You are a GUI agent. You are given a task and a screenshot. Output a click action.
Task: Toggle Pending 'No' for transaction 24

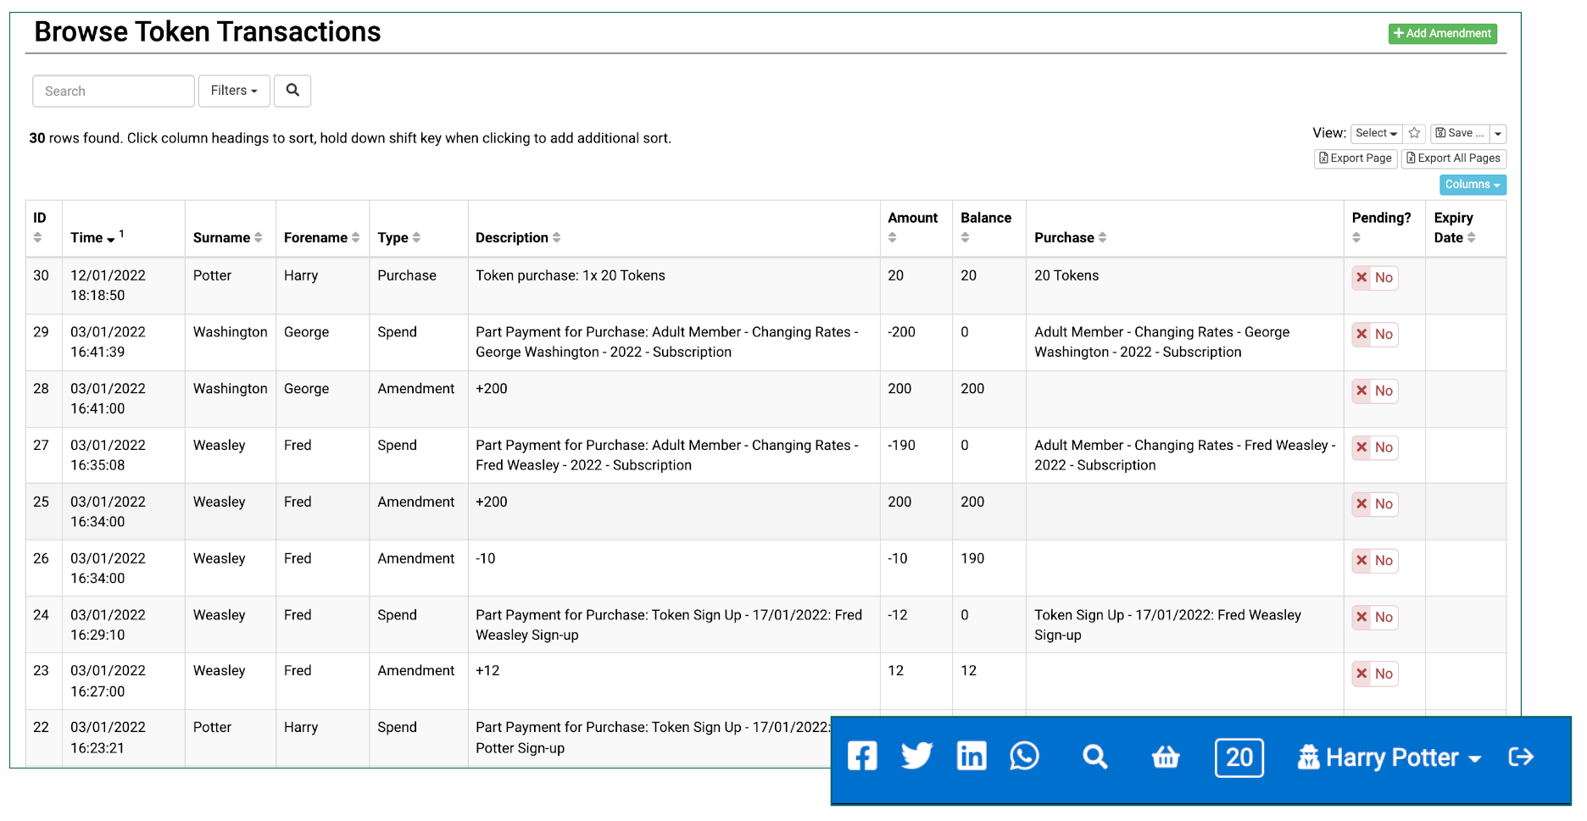coord(1374,617)
